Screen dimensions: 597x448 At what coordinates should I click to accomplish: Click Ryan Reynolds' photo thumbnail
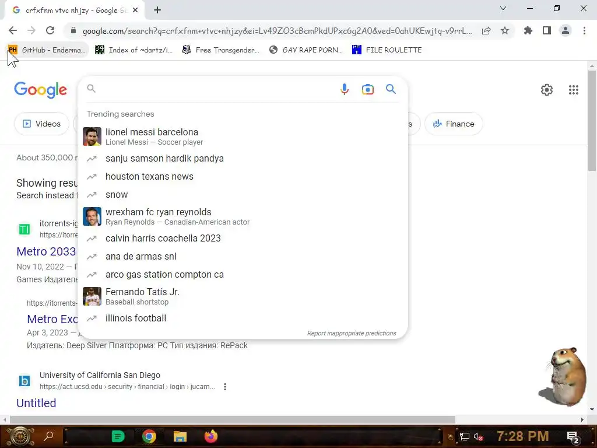[92, 216]
